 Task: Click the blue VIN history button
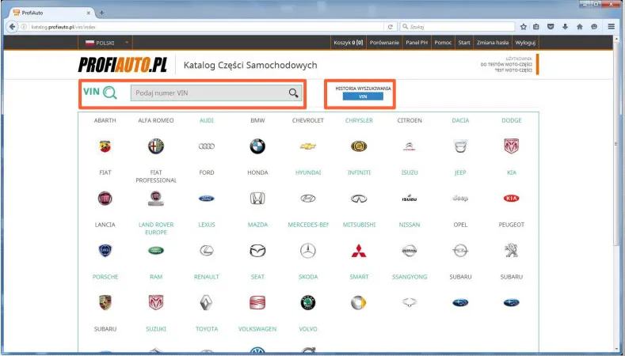[363, 97]
